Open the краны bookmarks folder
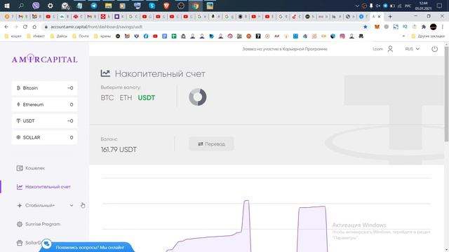 click(x=102, y=36)
